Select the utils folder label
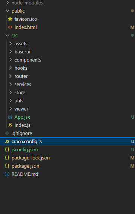The image size is (135, 214). 19,101
